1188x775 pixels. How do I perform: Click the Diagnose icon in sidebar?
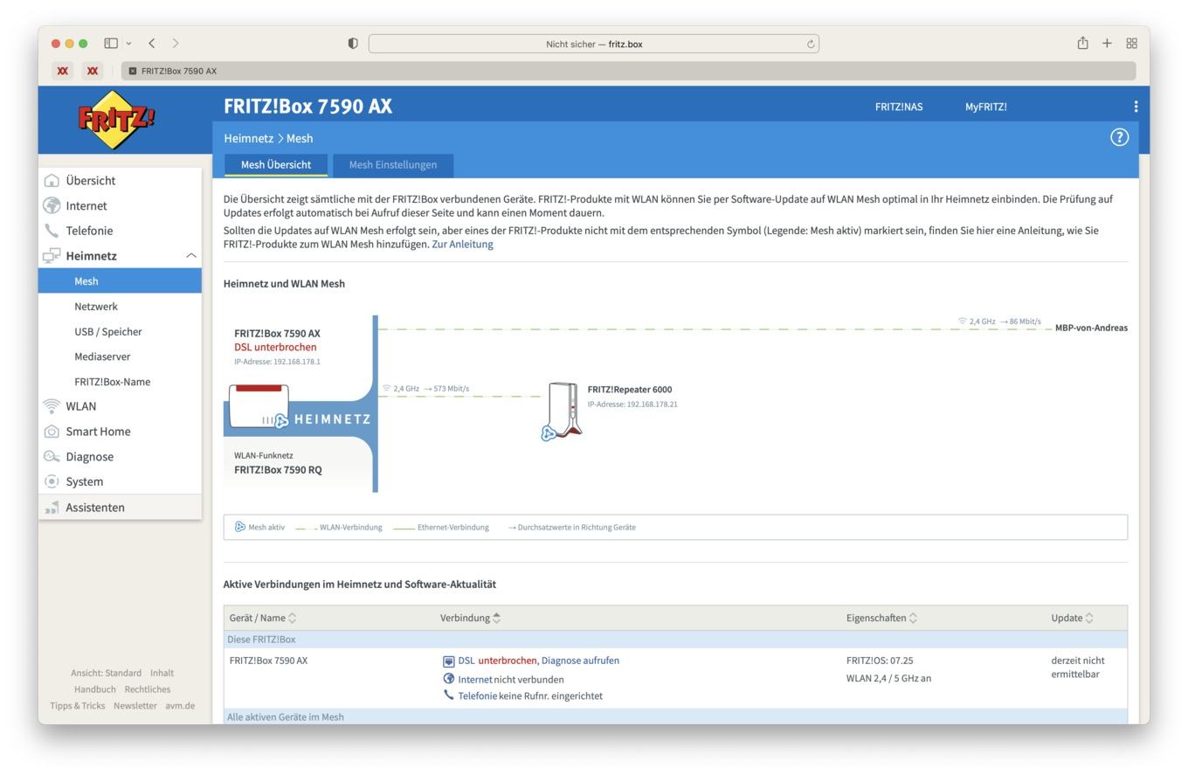[52, 457]
